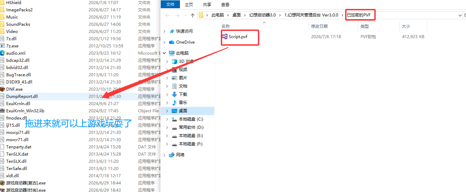Select the Tenparty.dat file
The width and height of the screenshot is (466, 192).
pos(19,147)
